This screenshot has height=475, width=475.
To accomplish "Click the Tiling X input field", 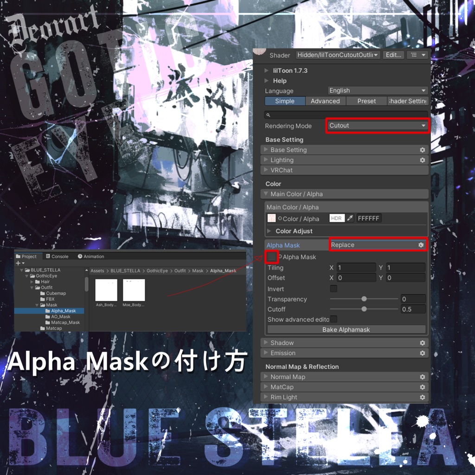I will tap(356, 268).
